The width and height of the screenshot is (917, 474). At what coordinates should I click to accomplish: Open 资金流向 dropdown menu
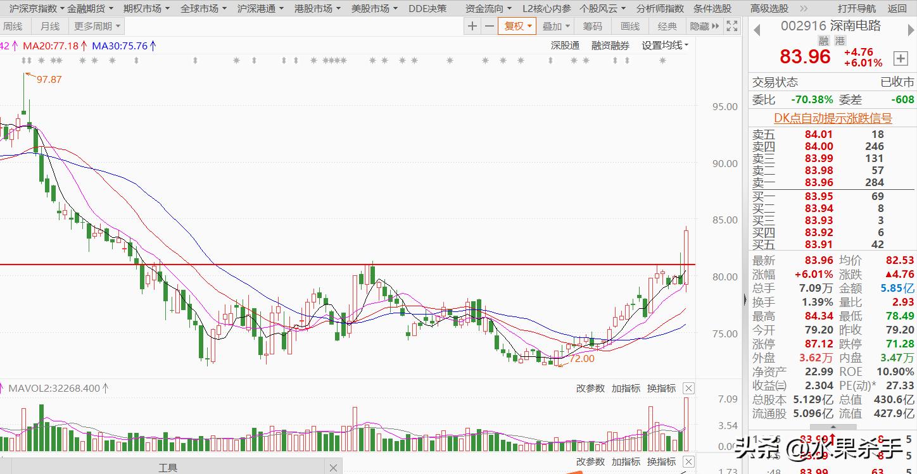tap(488, 9)
